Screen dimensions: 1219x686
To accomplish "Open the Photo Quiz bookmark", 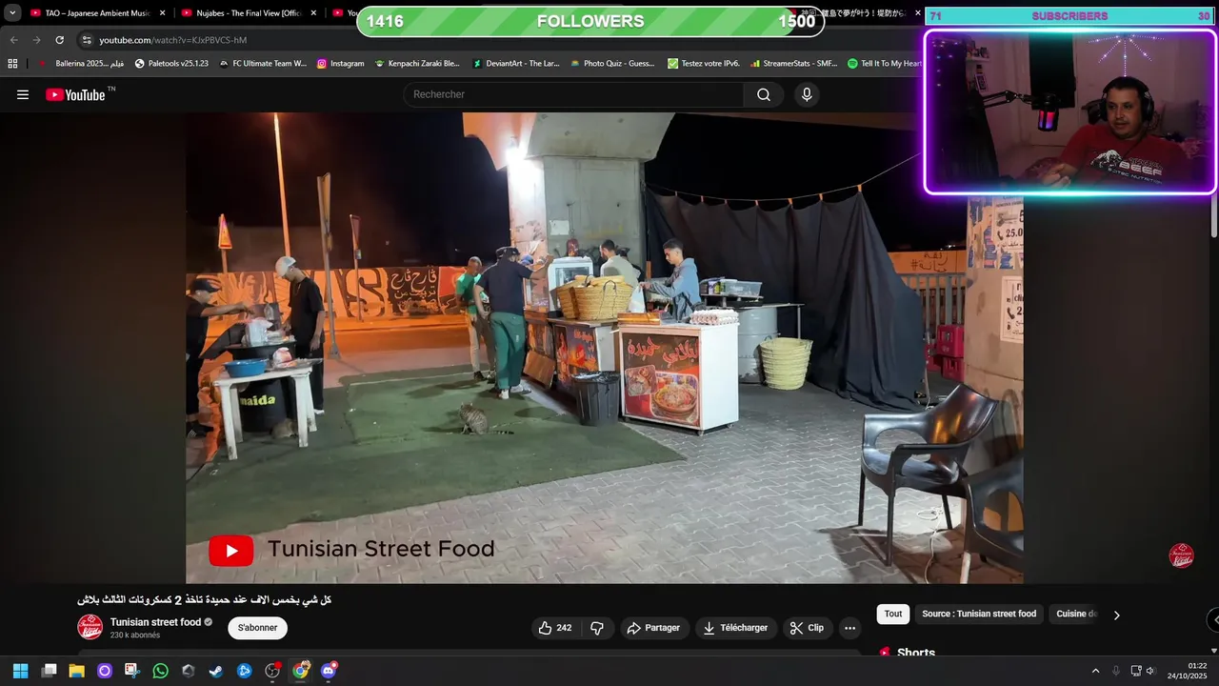I will (612, 64).
